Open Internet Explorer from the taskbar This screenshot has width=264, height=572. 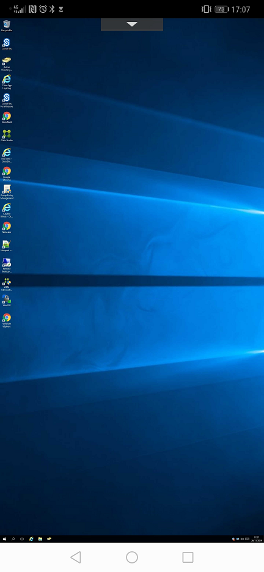31,539
